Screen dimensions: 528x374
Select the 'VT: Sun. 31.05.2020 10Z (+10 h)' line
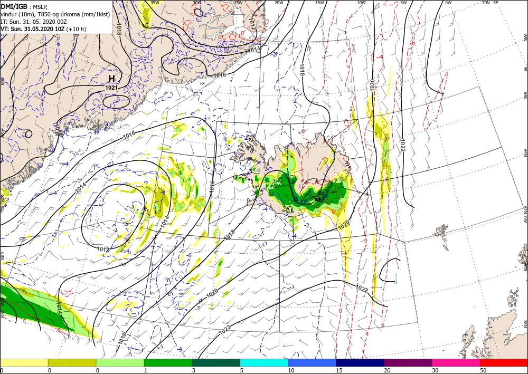(43, 29)
